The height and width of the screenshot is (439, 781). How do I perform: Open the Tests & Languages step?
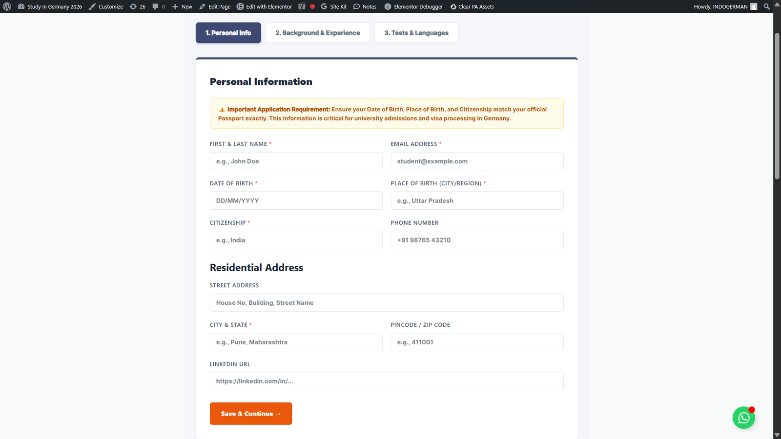tap(416, 33)
